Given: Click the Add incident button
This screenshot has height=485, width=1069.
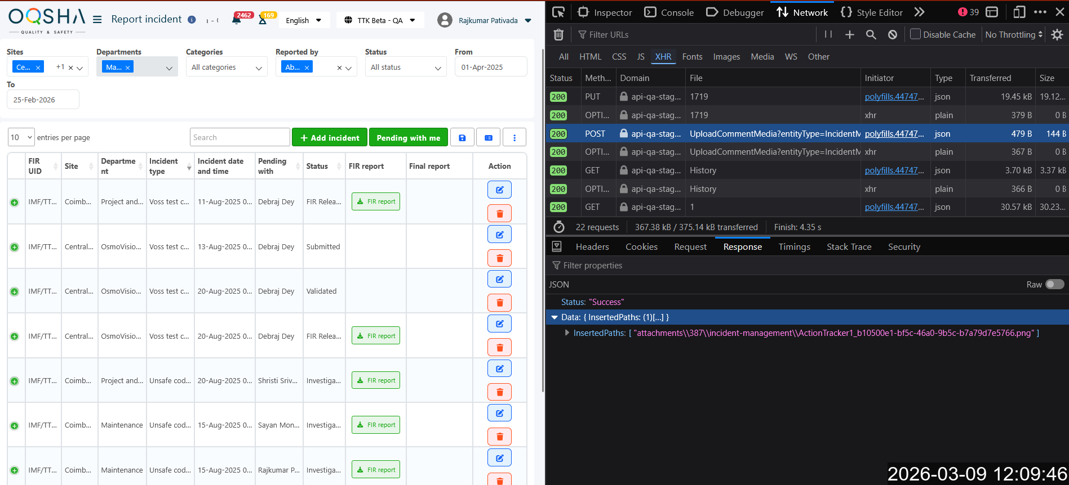Looking at the screenshot, I should [330, 138].
